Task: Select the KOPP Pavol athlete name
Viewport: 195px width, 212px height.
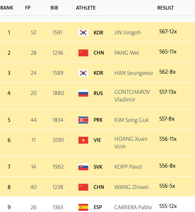Action: [128, 167]
